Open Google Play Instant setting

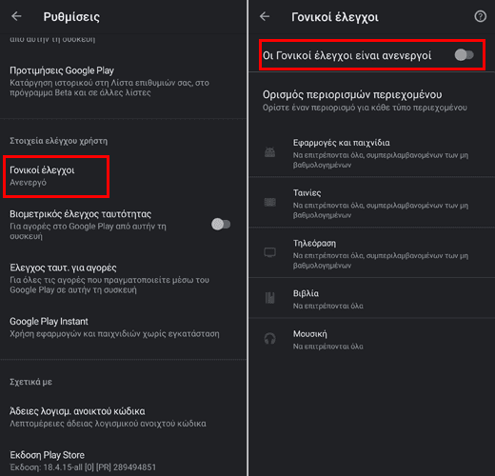click(x=123, y=327)
